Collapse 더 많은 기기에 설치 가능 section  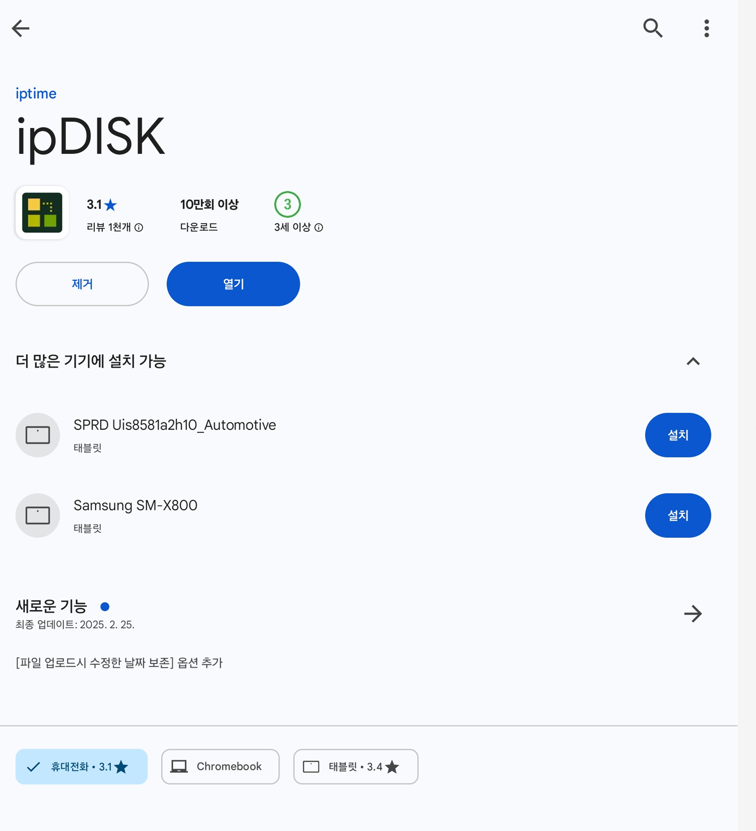pos(693,361)
